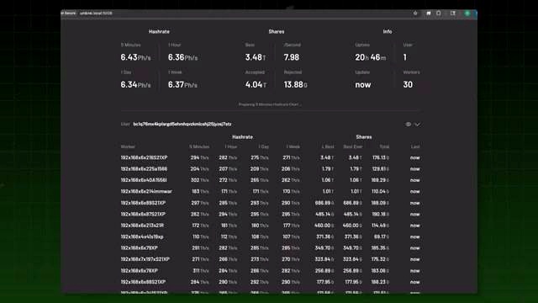Click the Accepted shares value 4.04 T
The width and height of the screenshot is (538, 303).
[x=256, y=84]
